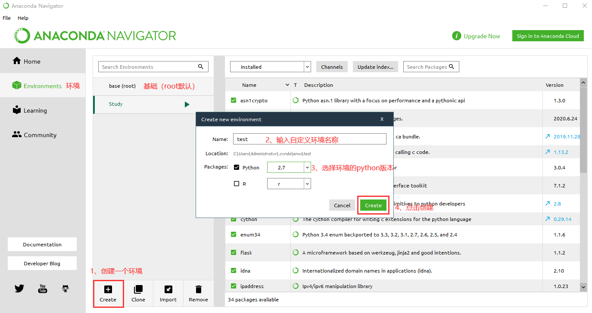
Task: Click the status circle icon for flask
Action: 296,252
